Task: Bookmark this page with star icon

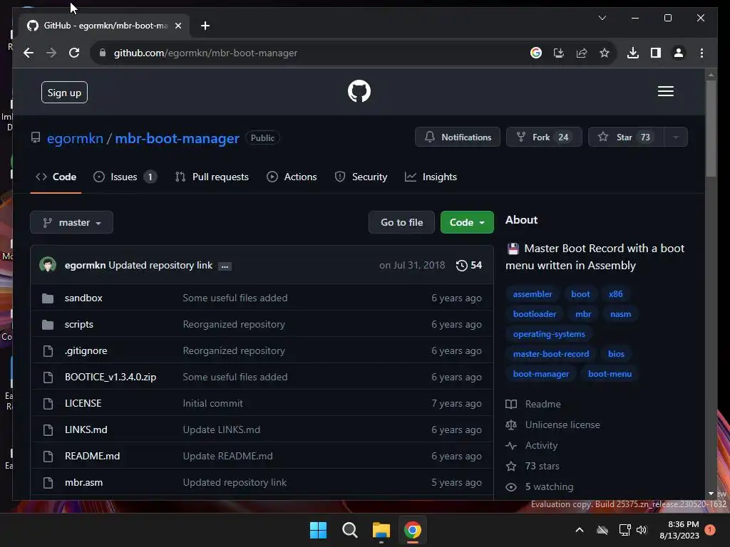Action: [x=605, y=53]
